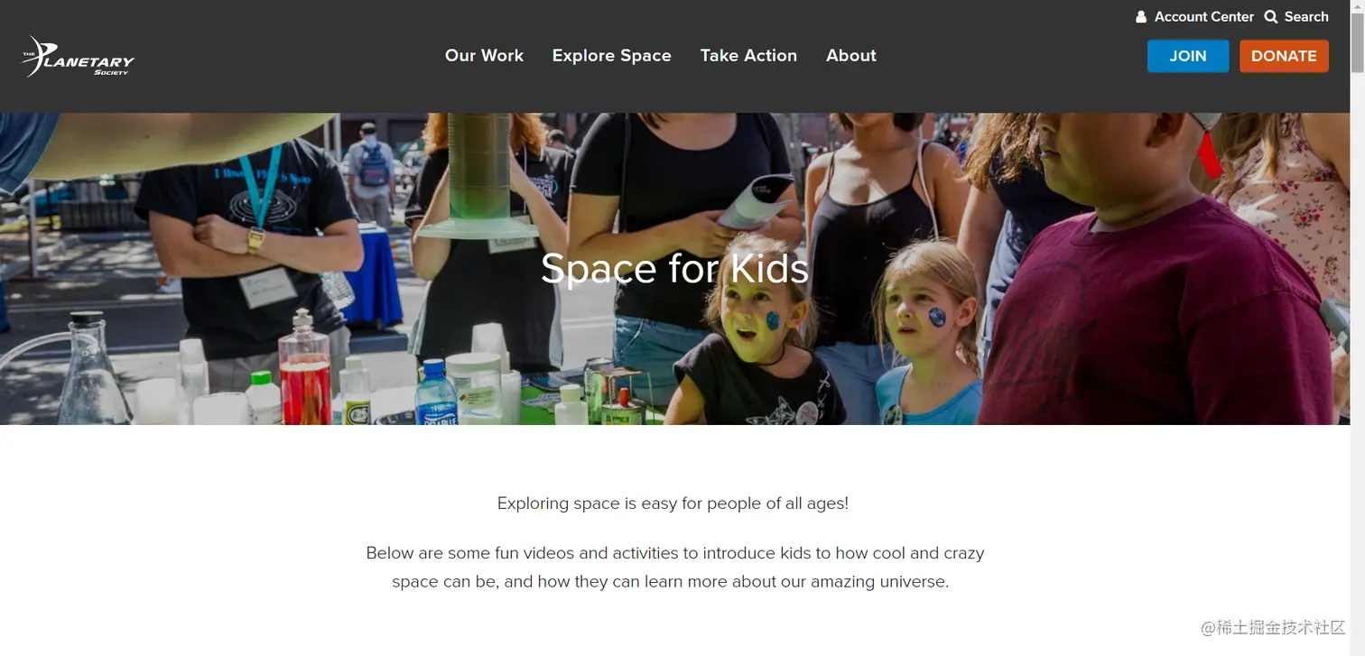Open the Account Center link
Screen dimensions: 1365x656
tap(1203, 17)
